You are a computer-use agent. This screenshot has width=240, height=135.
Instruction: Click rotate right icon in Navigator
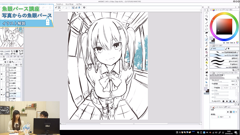[14, 54]
